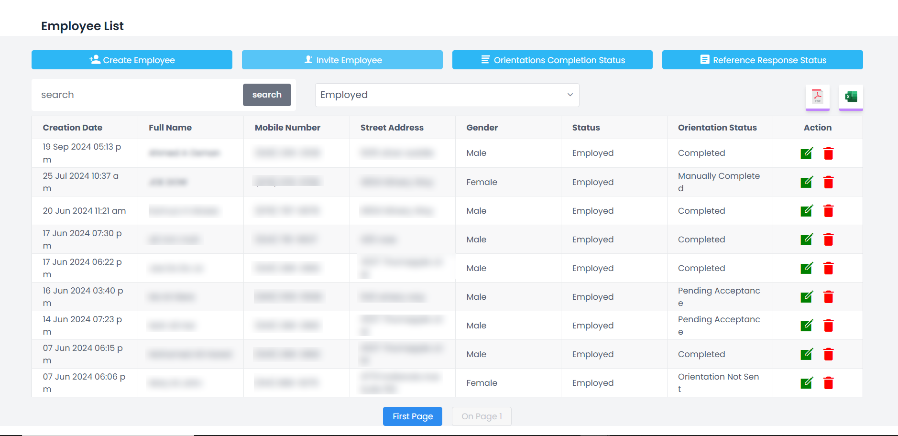Viewport: 898px width, 436px height.
Task: Edit employee created 07 Jun 2024 06:06 pm
Action: click(806, 383)
